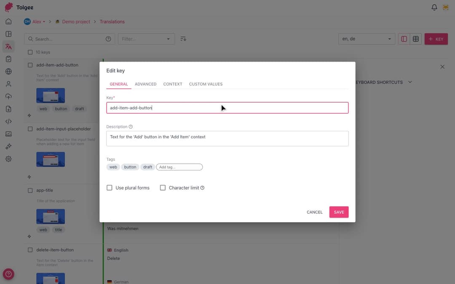This screenshot has width=455, height=284.
Task: Check the app-title row checkbox
Action: (x=30, y=191)
